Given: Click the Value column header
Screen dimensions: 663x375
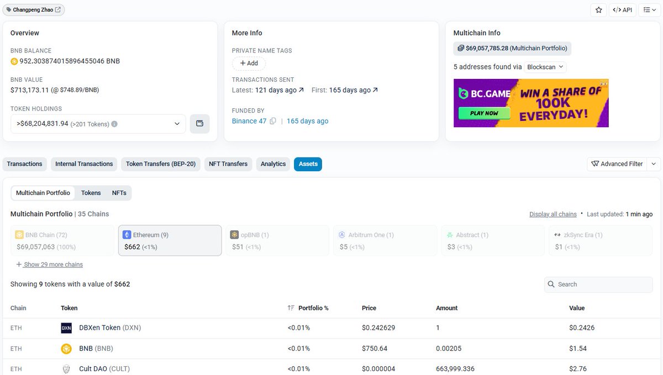Looking at the screenshot, I should [577, 308].
